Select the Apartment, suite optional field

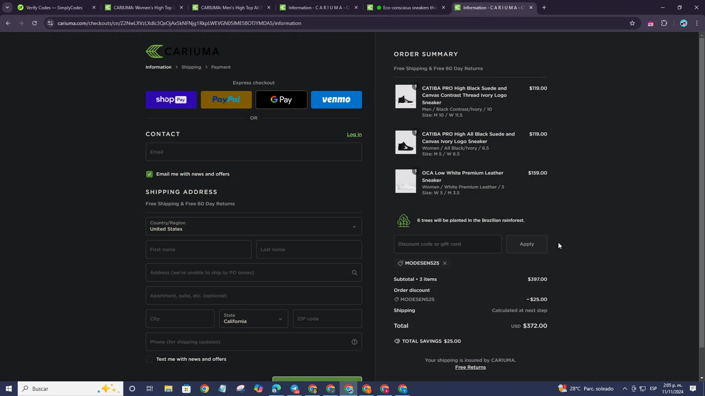click(254, 296)
